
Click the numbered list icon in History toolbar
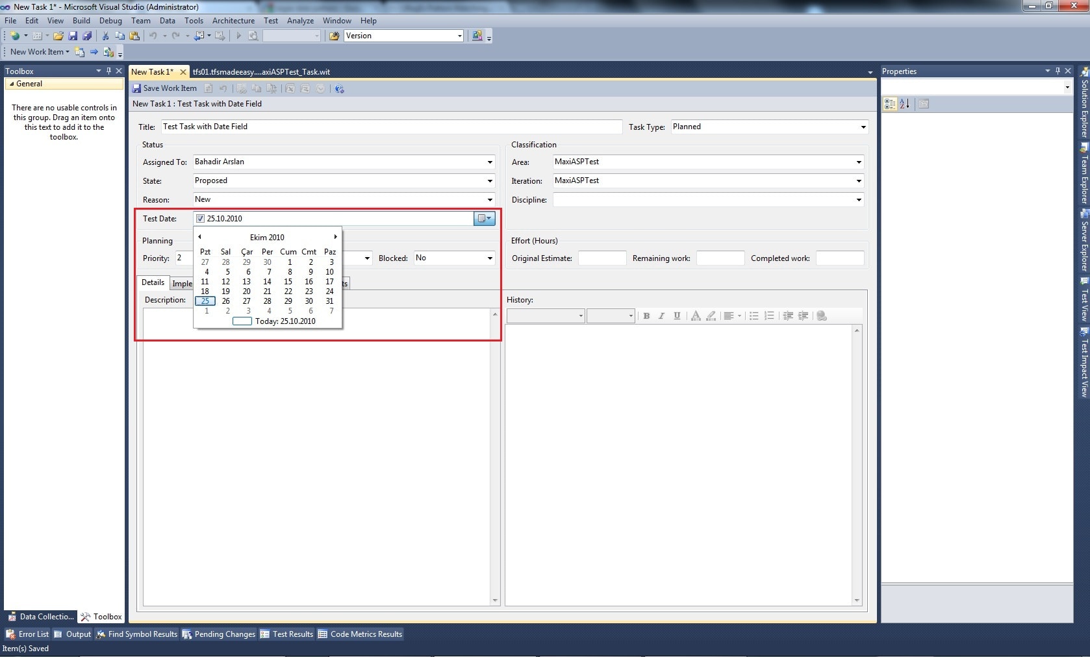pos(769,316)
